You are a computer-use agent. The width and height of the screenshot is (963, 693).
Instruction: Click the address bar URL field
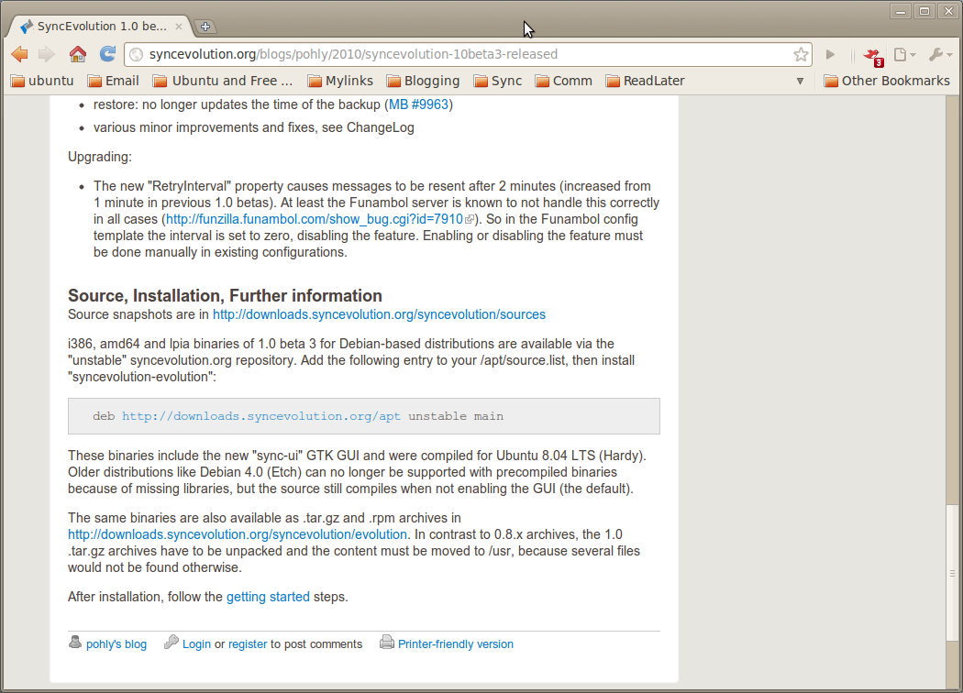point(468,54)
